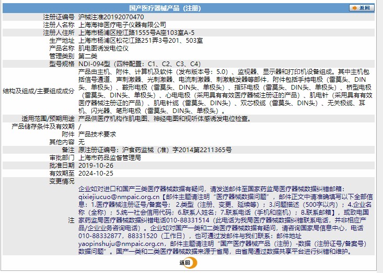Image resolution: width=383 pixels, height=273 pixels.
Task: Click the model spec NDI-094型 value
Action: (x=140, y=64)
